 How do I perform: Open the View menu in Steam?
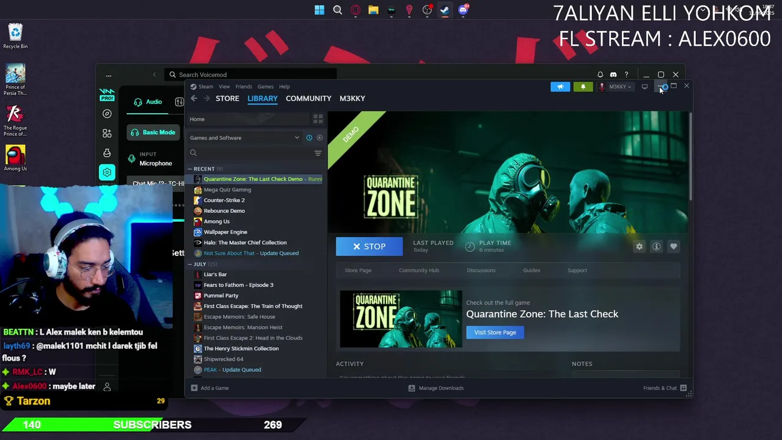point(224,87)
